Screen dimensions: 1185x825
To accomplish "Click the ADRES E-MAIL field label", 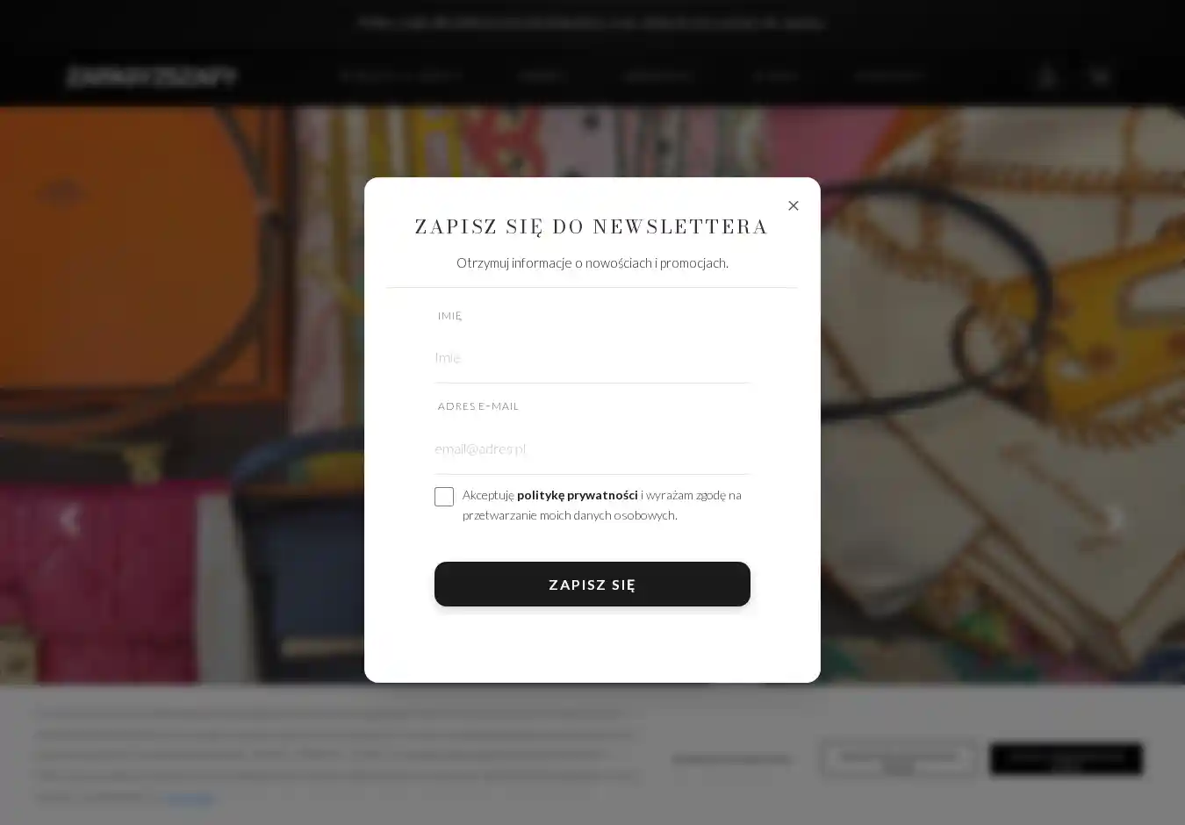I will (478, 406).
